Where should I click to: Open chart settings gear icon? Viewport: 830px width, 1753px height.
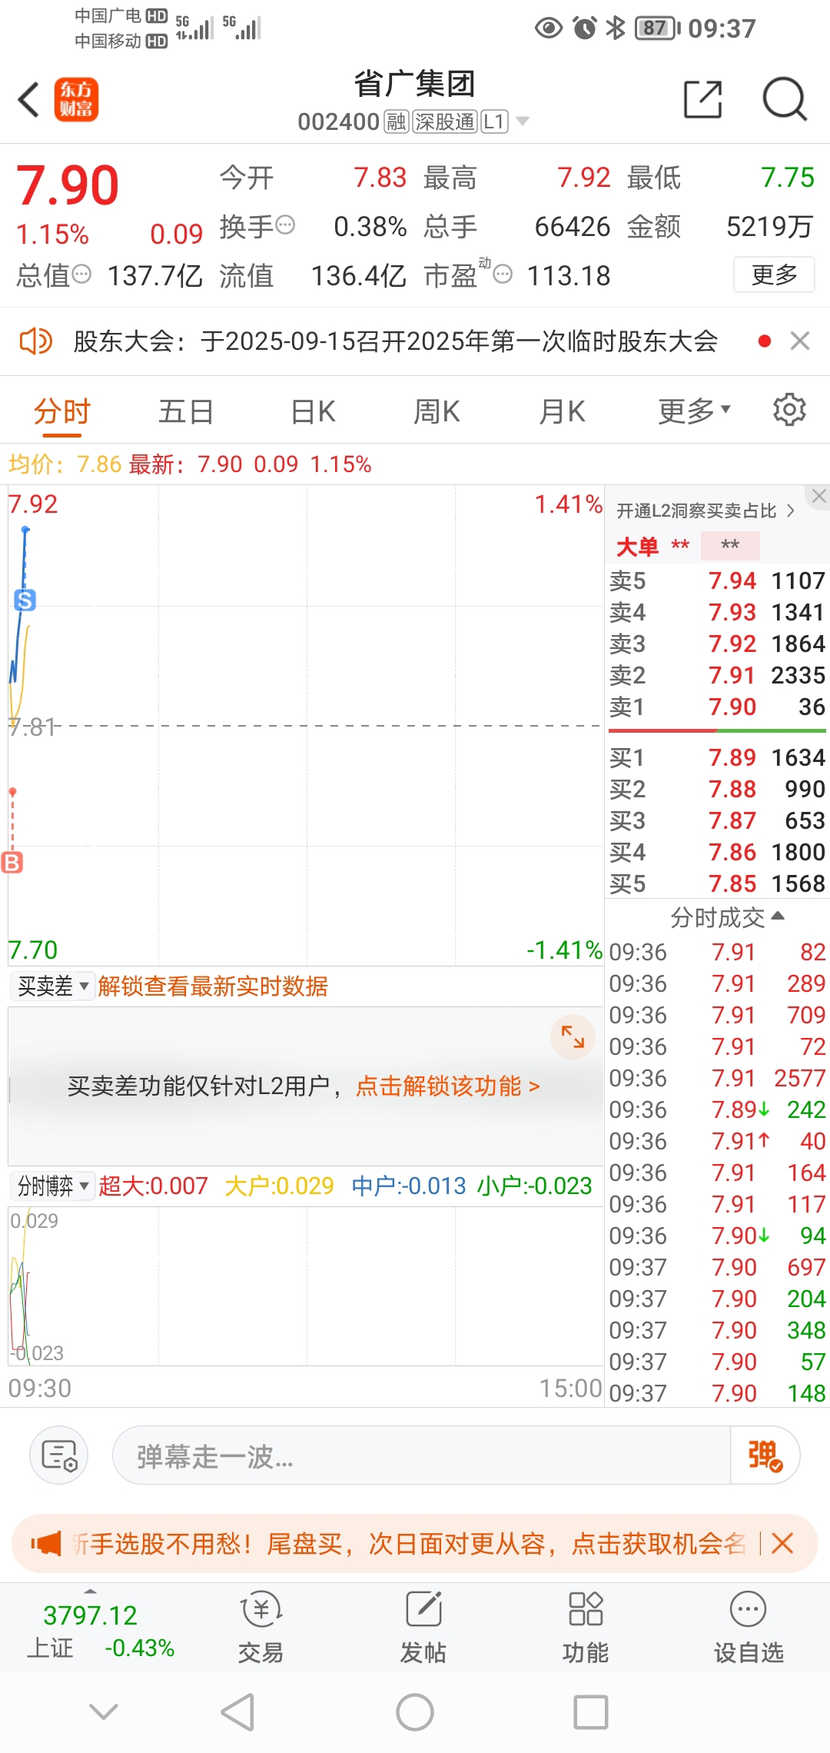[789, 410]
